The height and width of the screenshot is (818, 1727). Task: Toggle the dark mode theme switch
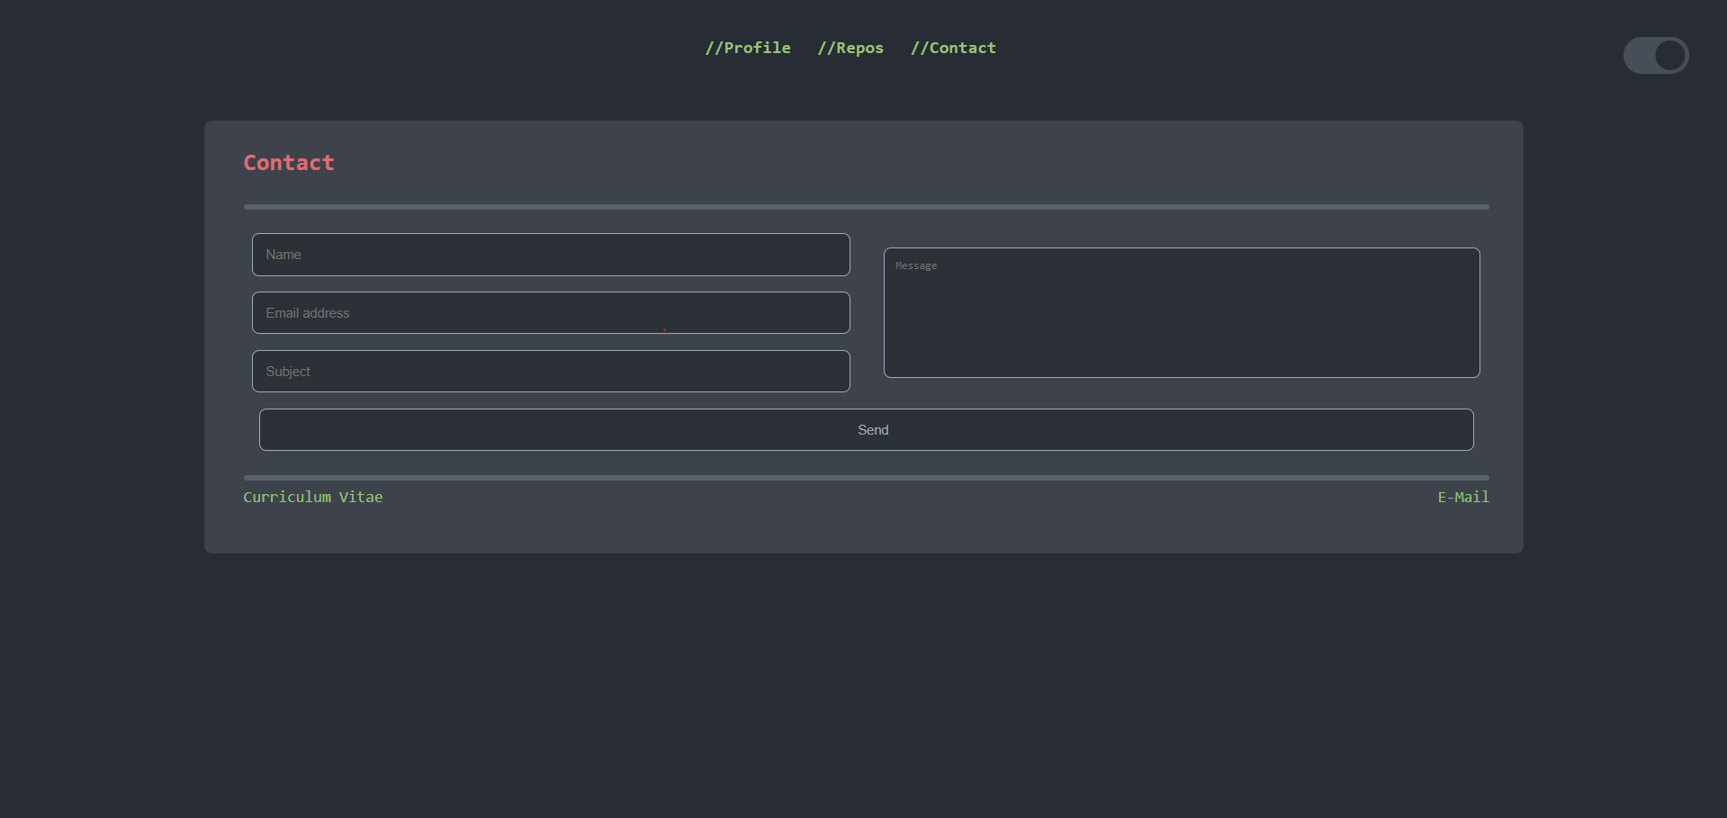click(x=1655, y=56)
